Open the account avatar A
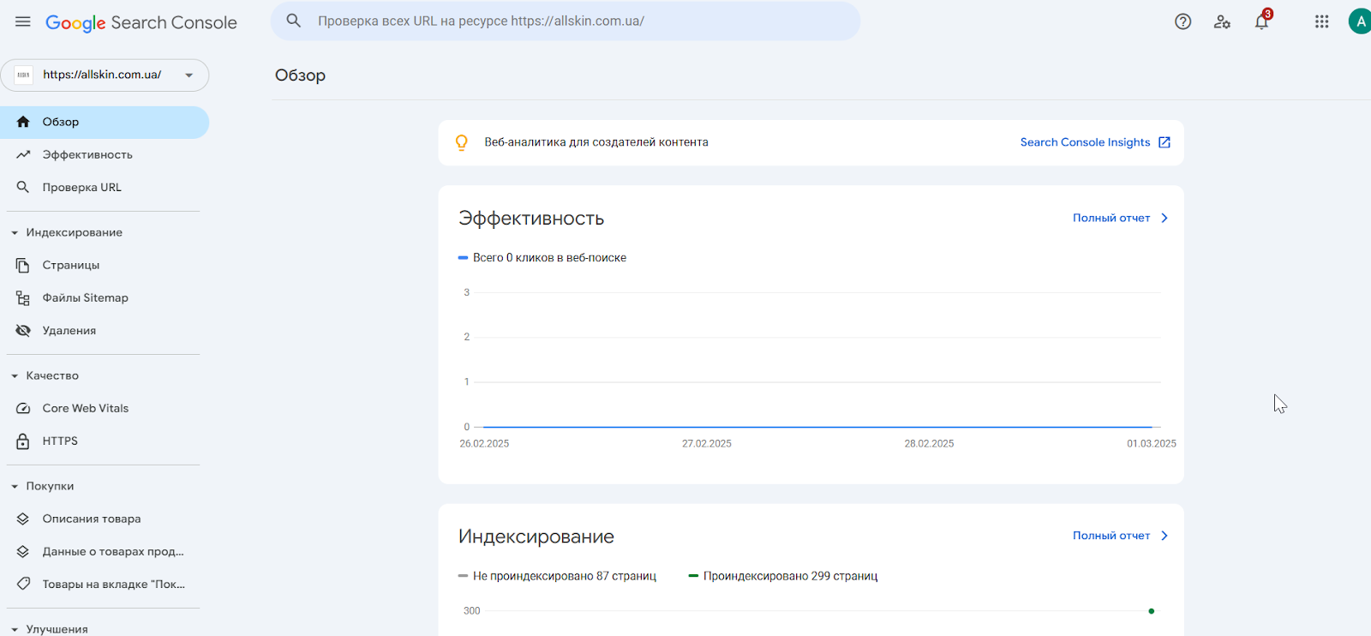The image size is (1371, 636). 1360,21
